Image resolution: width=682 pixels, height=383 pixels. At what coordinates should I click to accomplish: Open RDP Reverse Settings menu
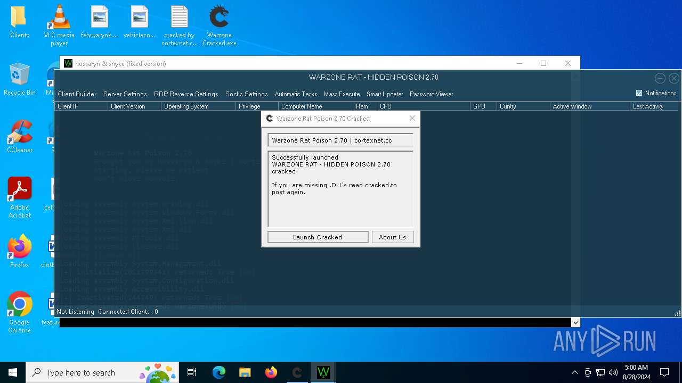click(x=186, y=94)
